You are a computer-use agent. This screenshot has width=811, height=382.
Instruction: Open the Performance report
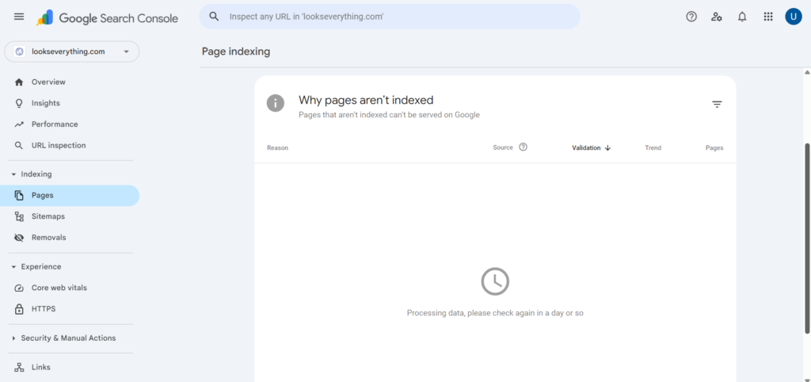(x=54, y=124)
